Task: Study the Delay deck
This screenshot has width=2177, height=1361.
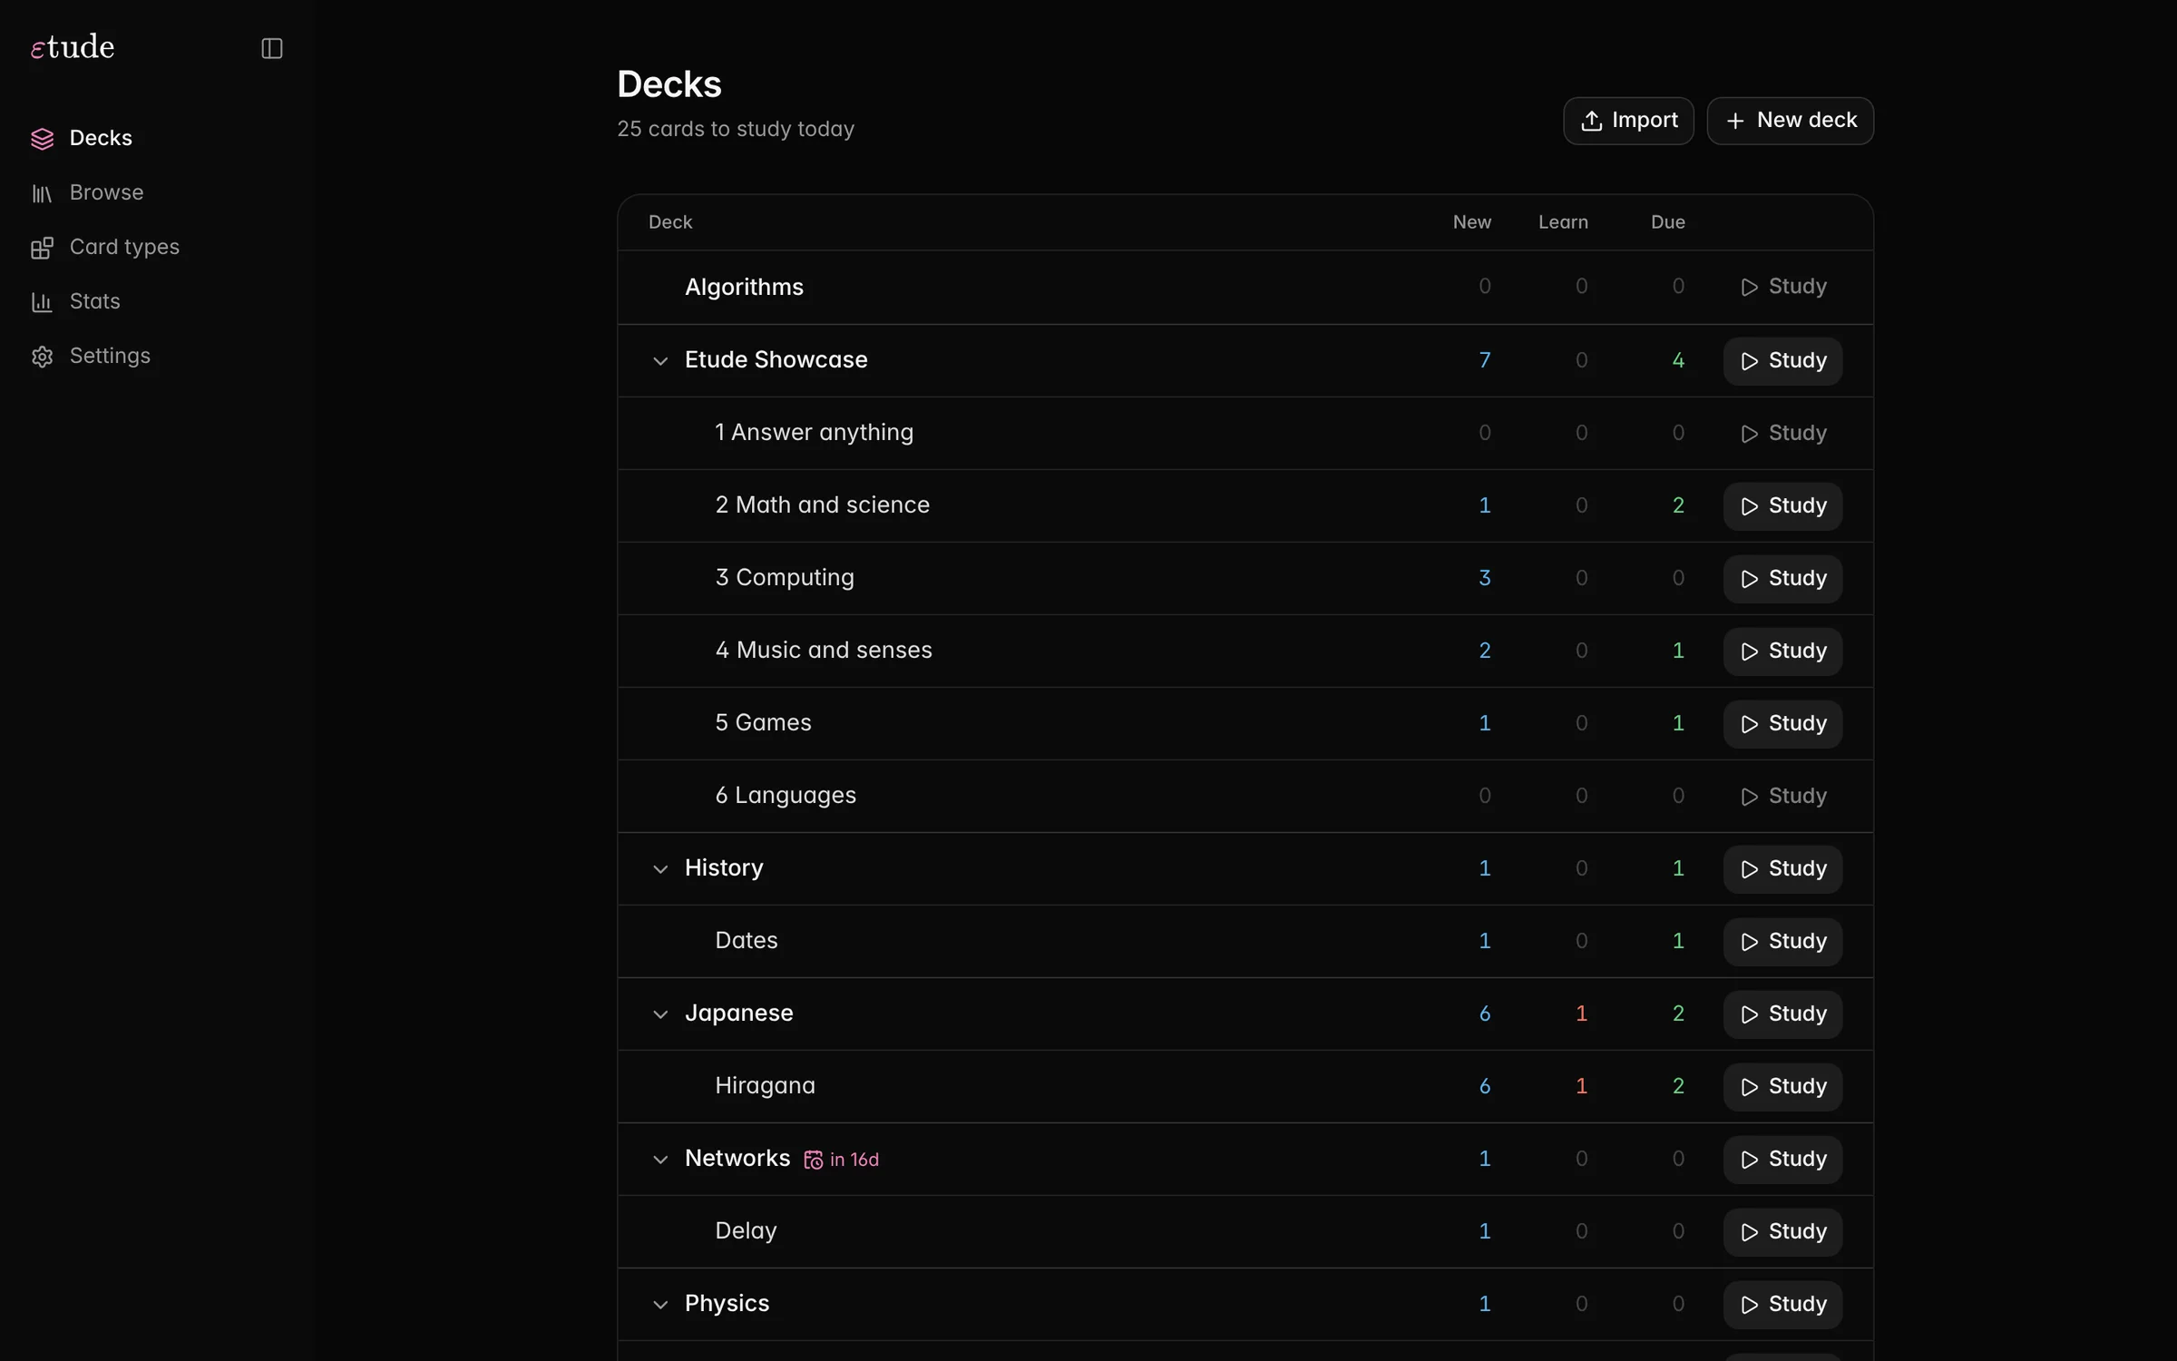Action: tap(1782, 1232)
